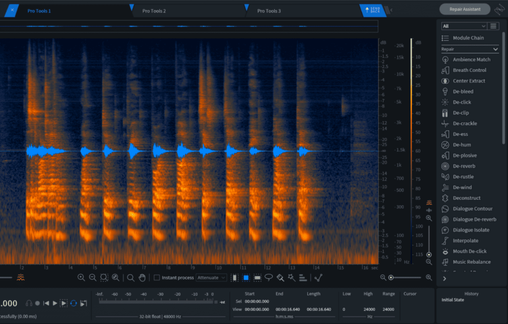Open the Center Extract module
Image resolution: width=508 pixels, height=324 pixels.
464,81
